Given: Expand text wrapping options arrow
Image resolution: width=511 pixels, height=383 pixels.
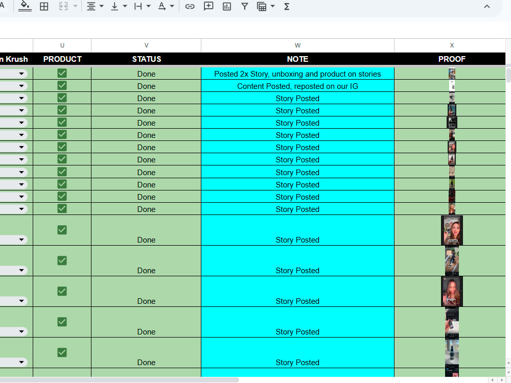Looking at the screenshot, I should [x=149, y=6].
